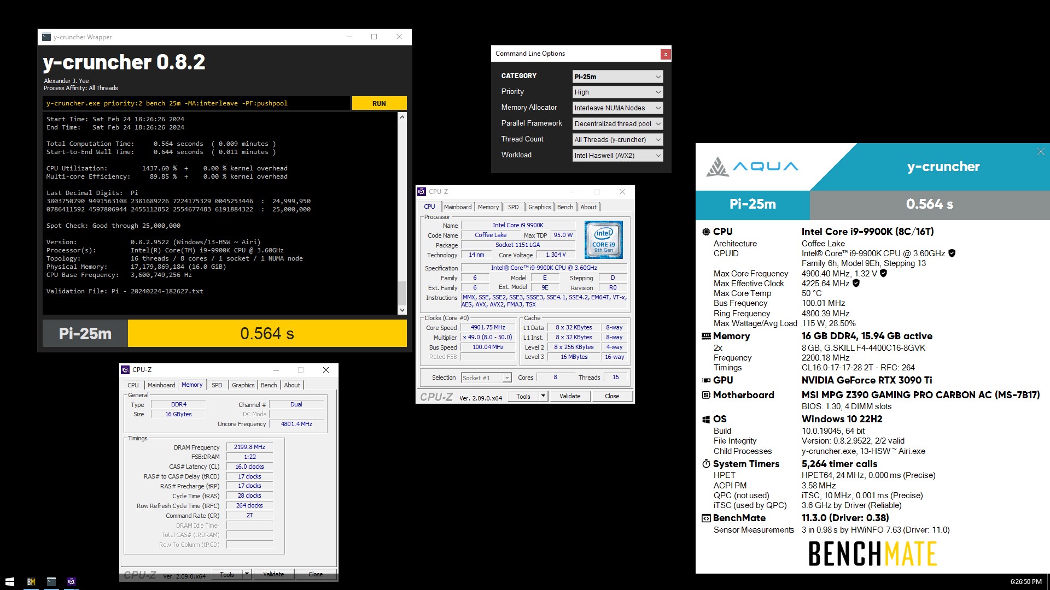Expand the Memory Allocator dropdown

(617, 108)
